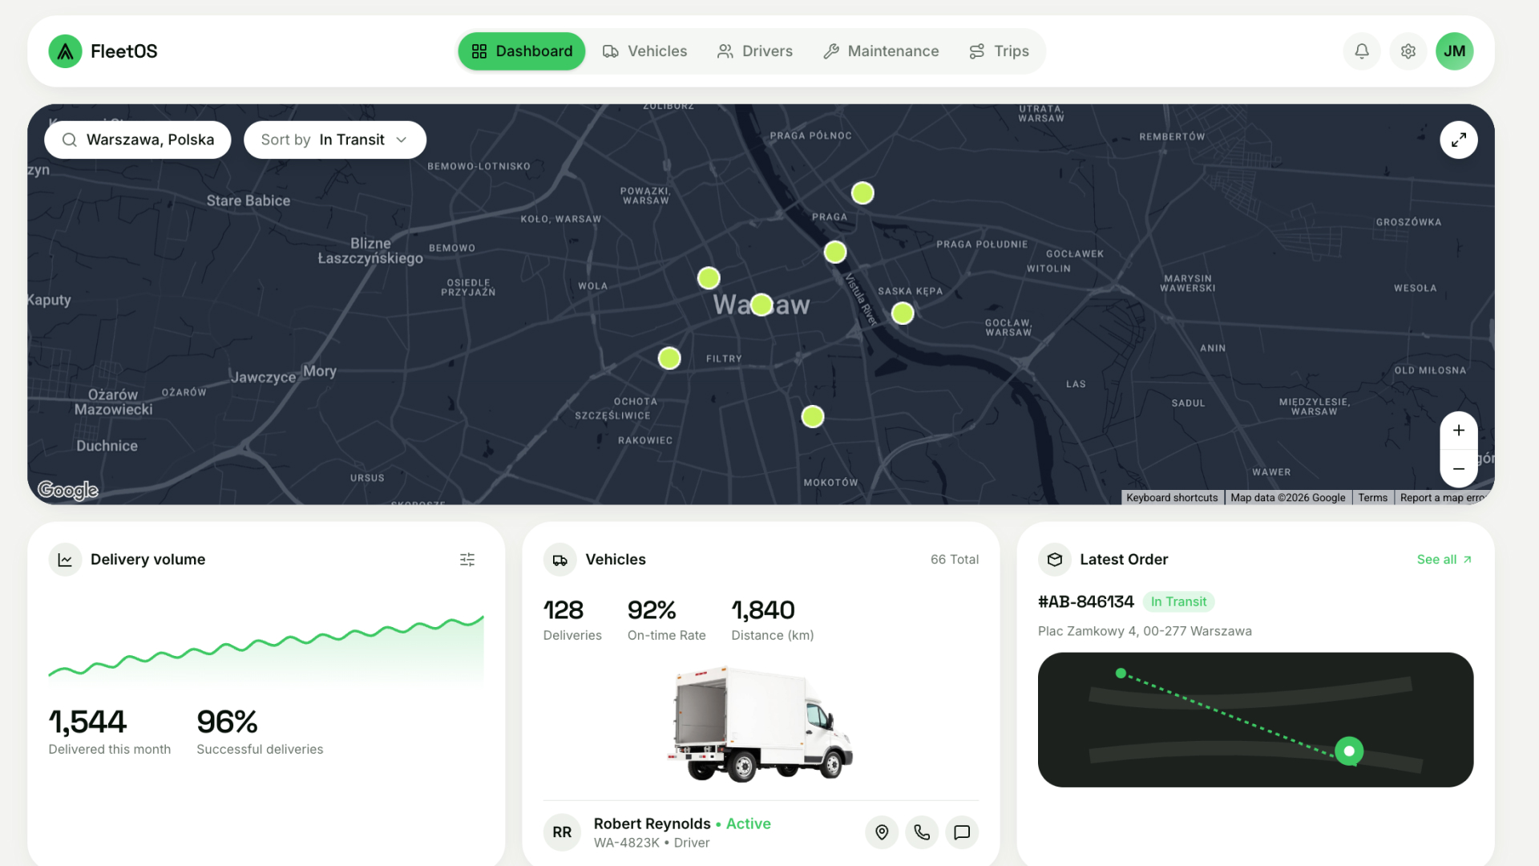The width and height of the screenshot is (1539, 866).
Task: Select the vehicle marker over the Warsaw label
Action: 761,305
